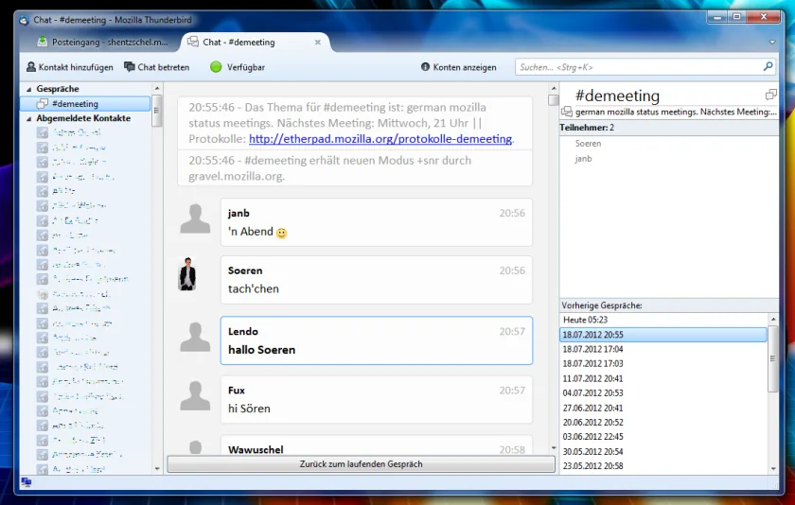Click the chat icon on Chat tab

point(193,42)
